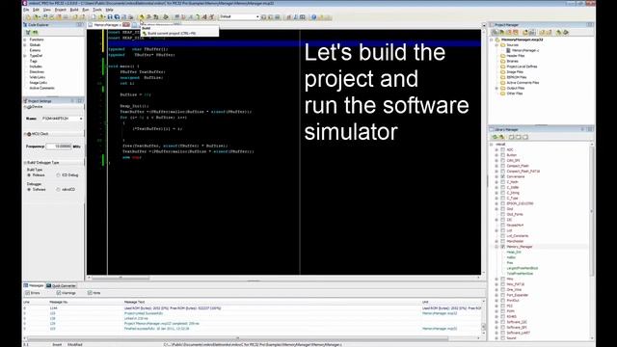
Task: Open the Sources folder icon in Project Manager
Action: [503, 45]
